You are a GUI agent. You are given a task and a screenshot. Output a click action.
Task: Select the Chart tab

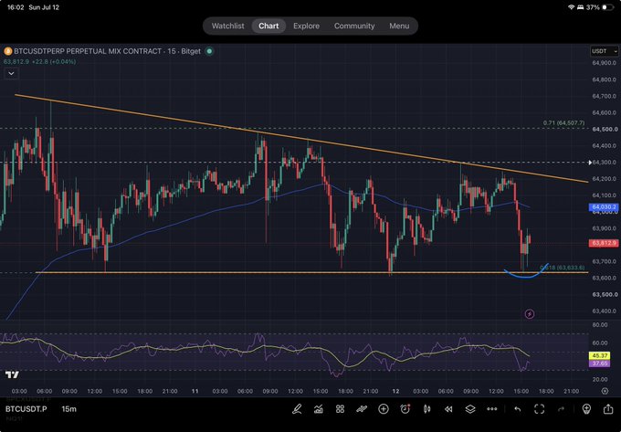click(268, 26)
